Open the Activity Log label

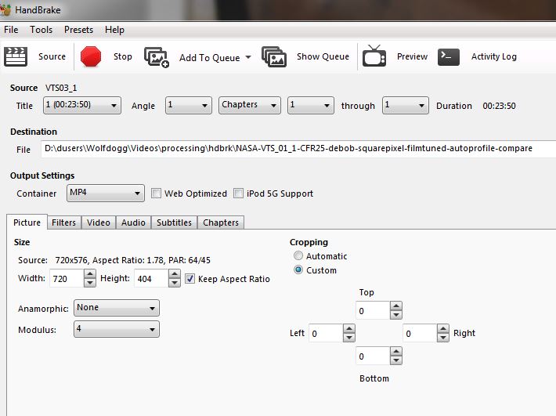tap(493, 56)
